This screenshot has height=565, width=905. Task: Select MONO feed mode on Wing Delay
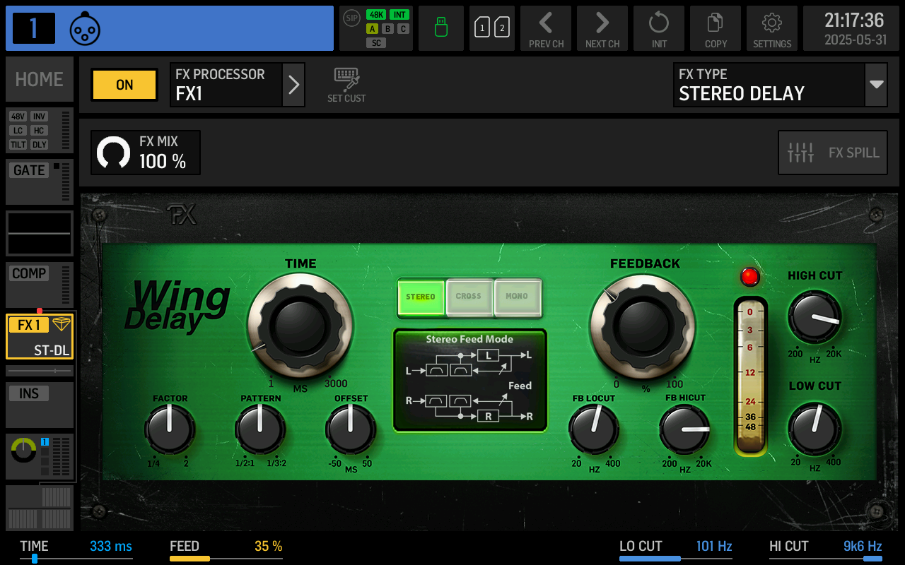tap(517, 297)
